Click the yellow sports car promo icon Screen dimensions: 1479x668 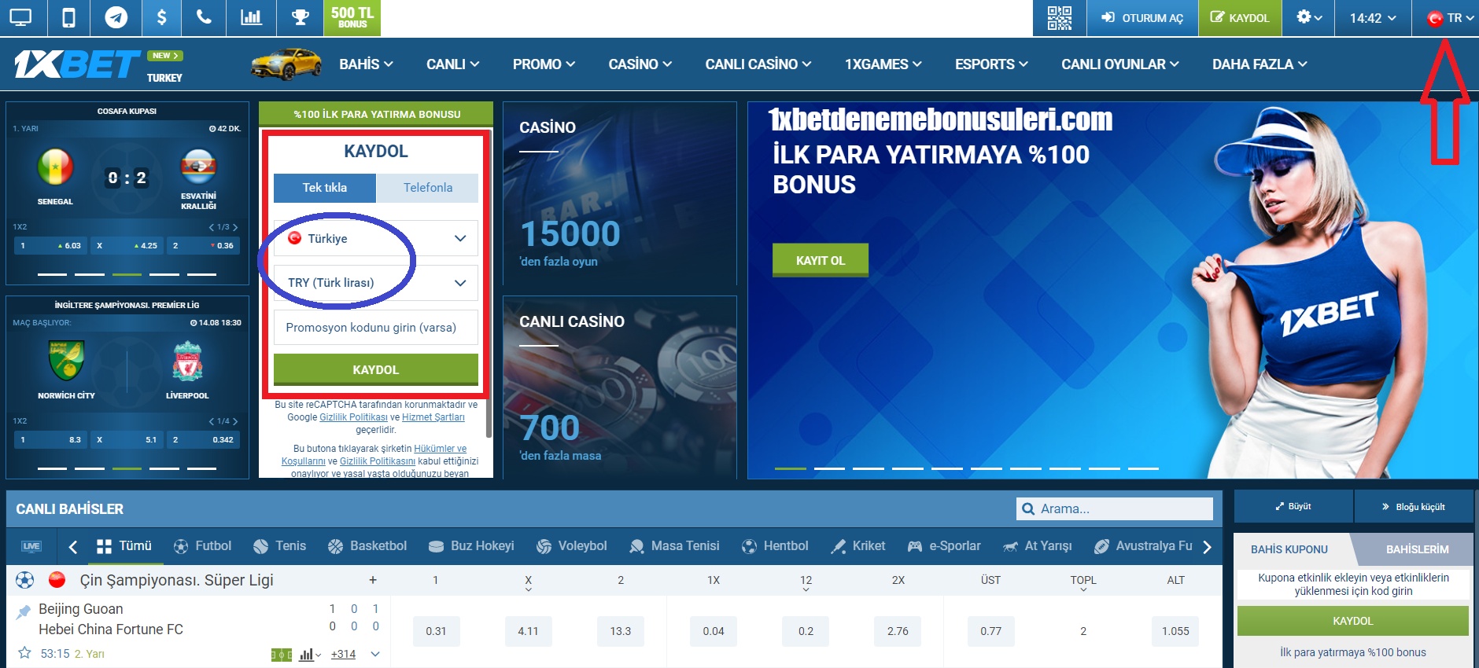pos(286,64)
